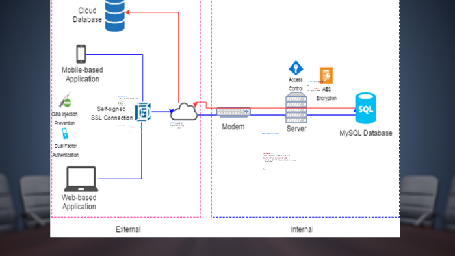455x256 pixels.
Task: Click the 'Mobile-based Application' label
Action: point(83,75)
